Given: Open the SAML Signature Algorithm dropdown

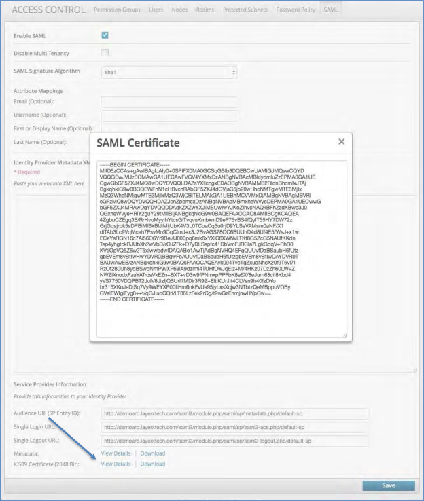Looking at the screenshot, I should pyautogui.click(x=168, y=71).
